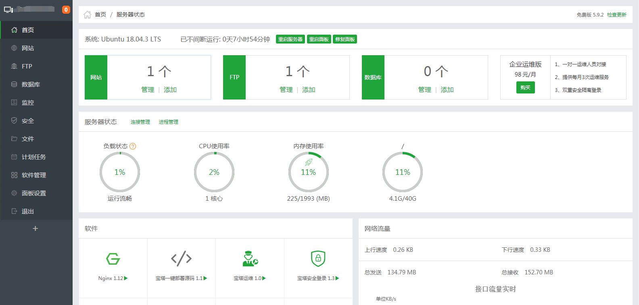Open the 进程管理 link
The image size is (639, 305).
[169, 122]
